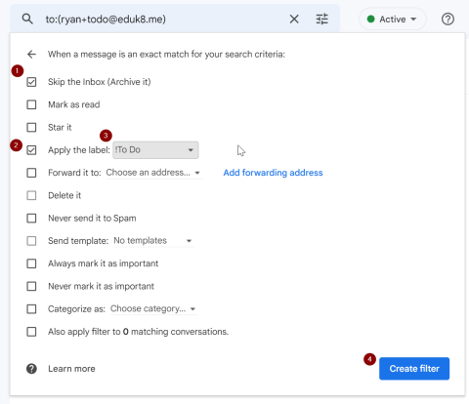Click the green Active status dot
Viewport: 469px width, 404px height.
370,20
